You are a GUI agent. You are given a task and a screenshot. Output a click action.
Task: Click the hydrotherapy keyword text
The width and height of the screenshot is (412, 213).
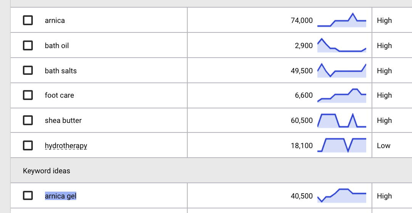[x=66, y=146]
